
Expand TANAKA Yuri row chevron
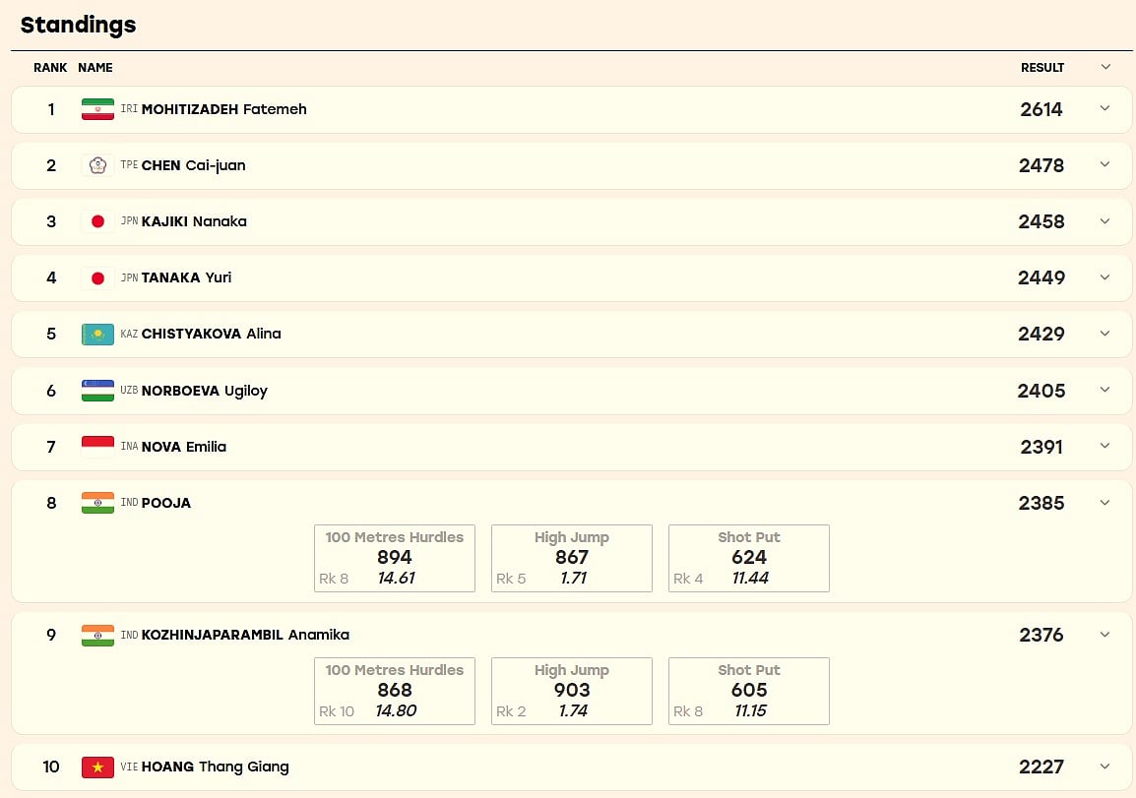click(x=1104, y=277)
